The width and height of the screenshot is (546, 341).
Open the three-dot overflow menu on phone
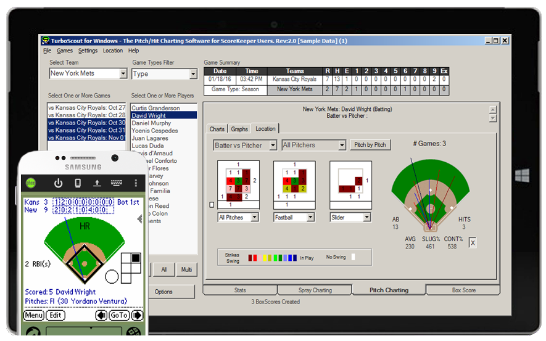[136, 183]
